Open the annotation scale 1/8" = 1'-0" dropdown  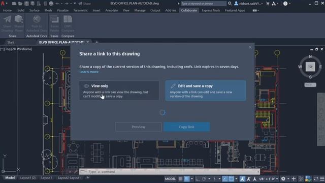click(269, 179)
